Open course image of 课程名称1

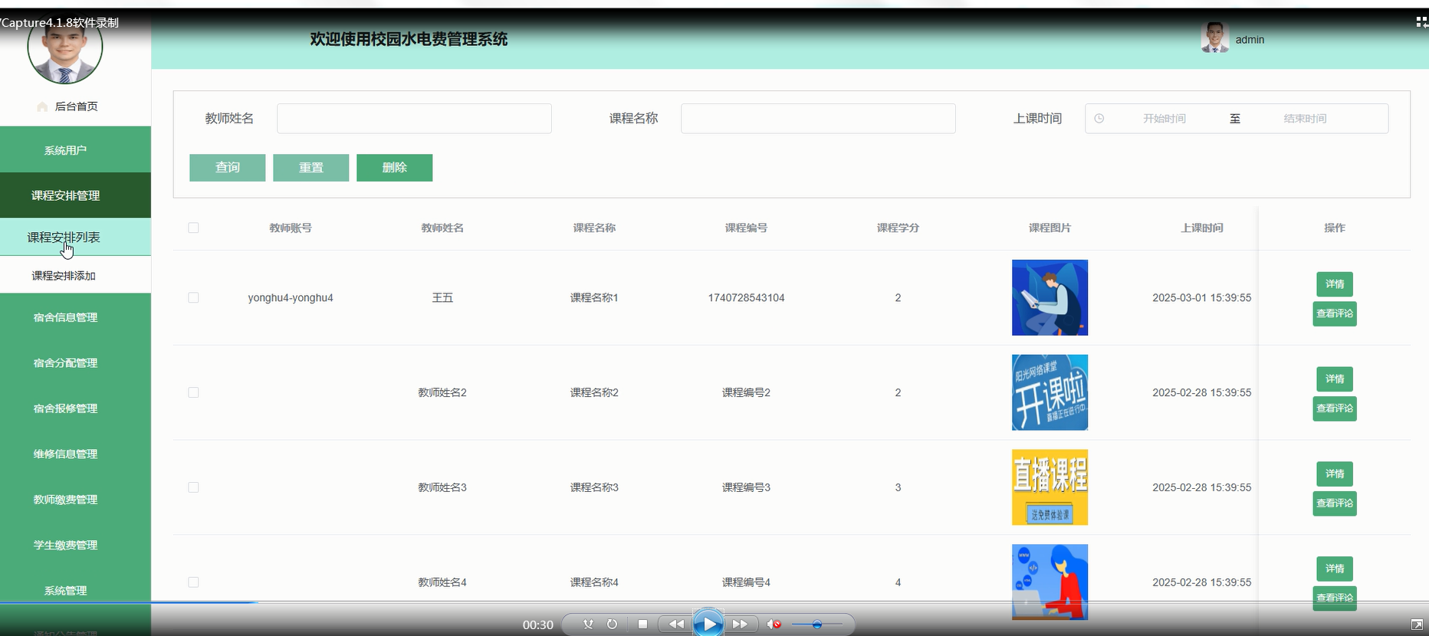(x=1050, y=297)
